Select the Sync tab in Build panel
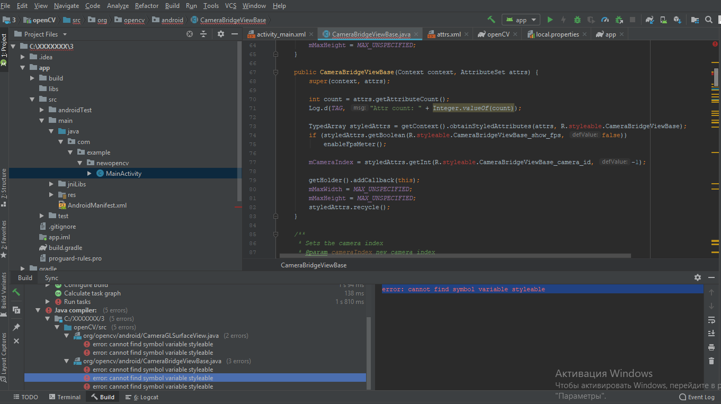 (x=51, y=278)
